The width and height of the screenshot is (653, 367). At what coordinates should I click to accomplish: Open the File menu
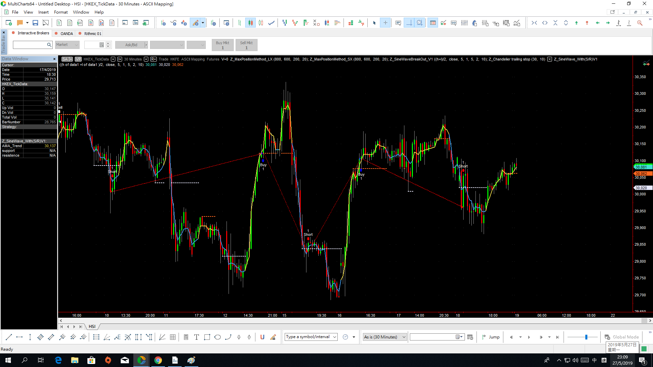[x=15, y=12]
